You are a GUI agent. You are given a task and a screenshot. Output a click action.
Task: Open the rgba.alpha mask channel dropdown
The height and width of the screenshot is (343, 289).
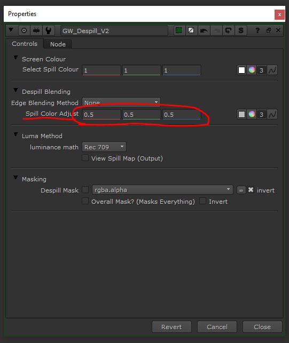(x=162, y=190)
